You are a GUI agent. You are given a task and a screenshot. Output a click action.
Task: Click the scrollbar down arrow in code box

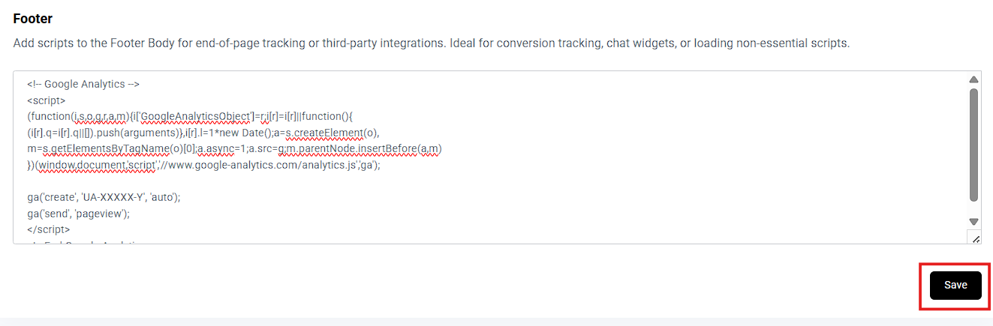tap(973, 222)
